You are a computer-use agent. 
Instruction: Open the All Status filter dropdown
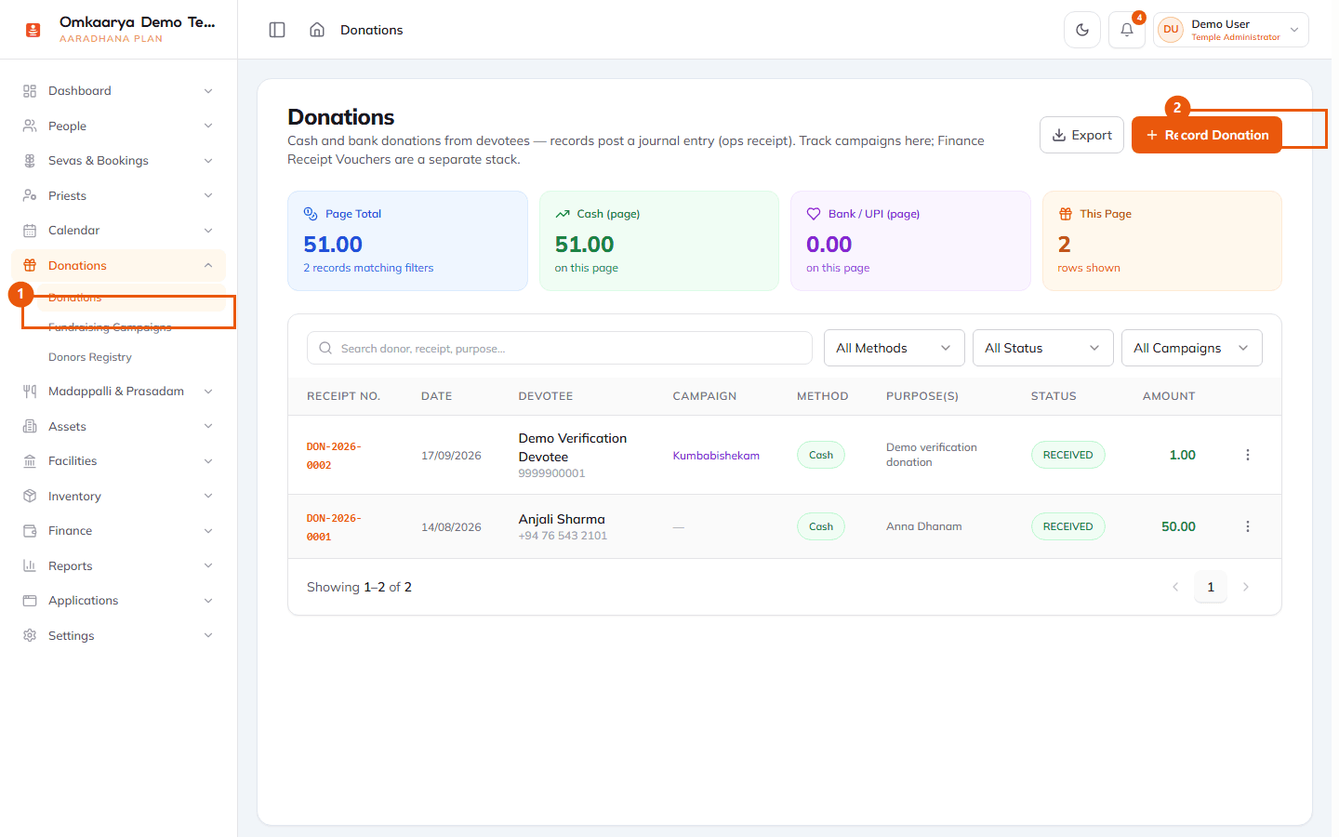[x=1042, y=348]
